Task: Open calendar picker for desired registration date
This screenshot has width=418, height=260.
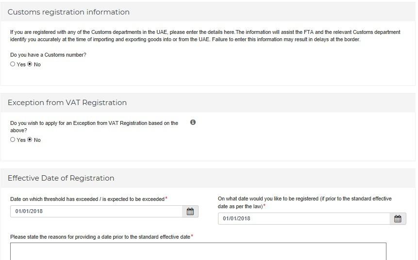Action: coord(398,218)
